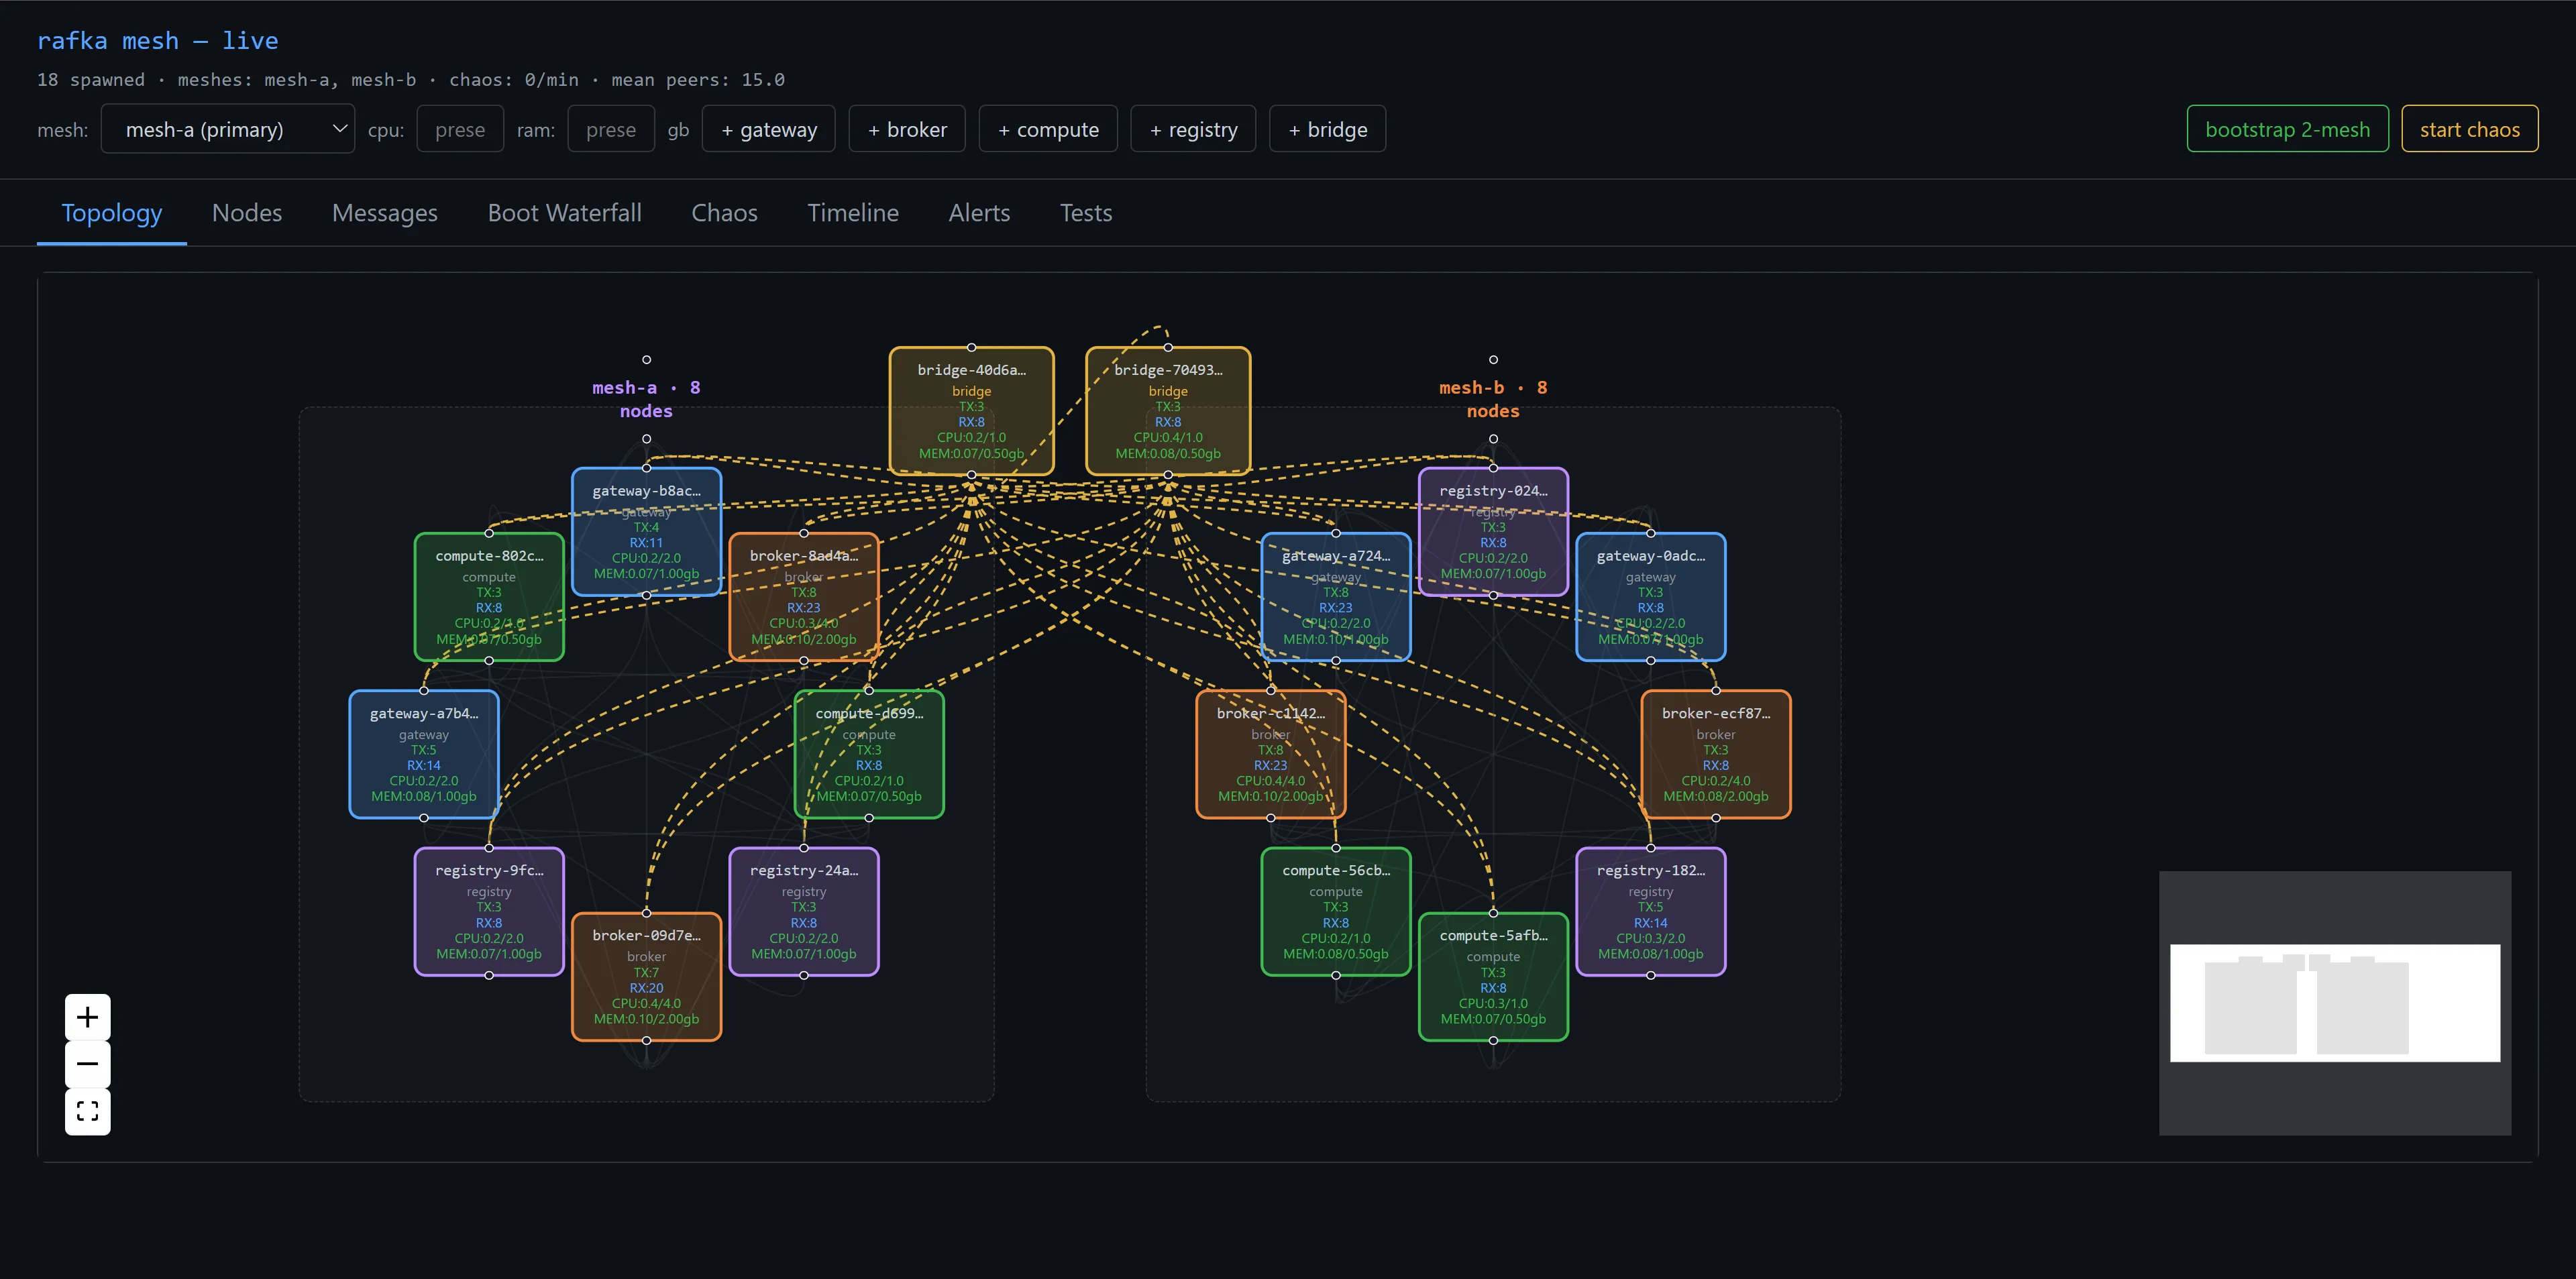This screenshot has height=1279, width=2576.
Task: Open the Boot Waterfall tab
Action: [x=565, y=213]
